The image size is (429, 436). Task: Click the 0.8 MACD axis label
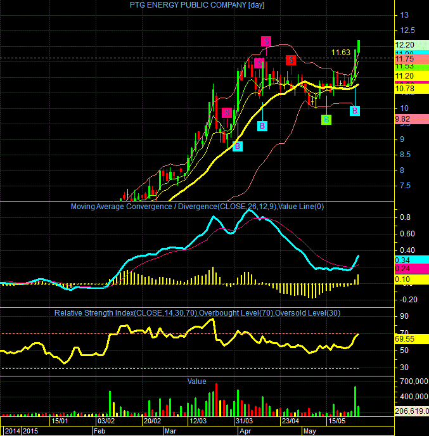(405, 217)
